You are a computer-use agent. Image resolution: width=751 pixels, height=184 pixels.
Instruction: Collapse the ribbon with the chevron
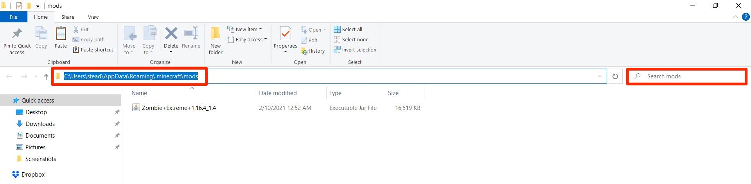[x=735, y=17]
